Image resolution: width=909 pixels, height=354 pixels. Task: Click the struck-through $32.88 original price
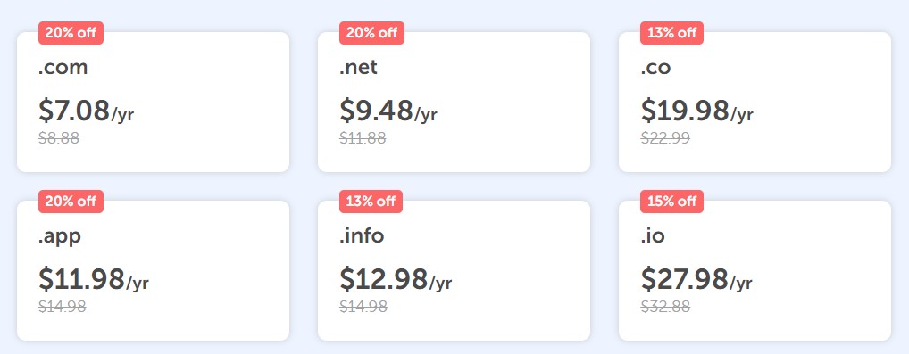665,307
